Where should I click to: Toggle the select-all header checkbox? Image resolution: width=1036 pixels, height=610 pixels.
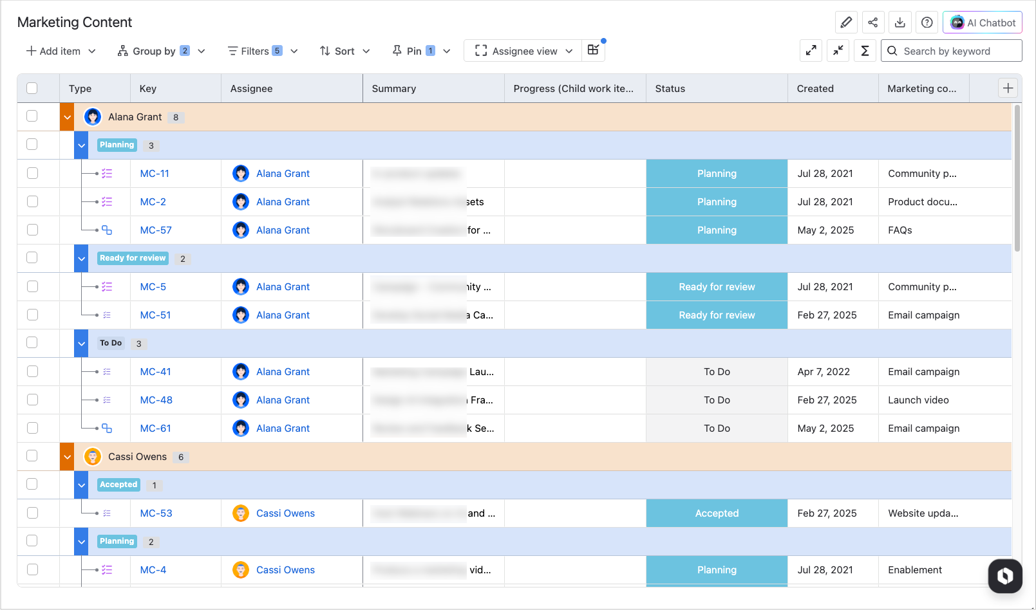click(32, 88)
